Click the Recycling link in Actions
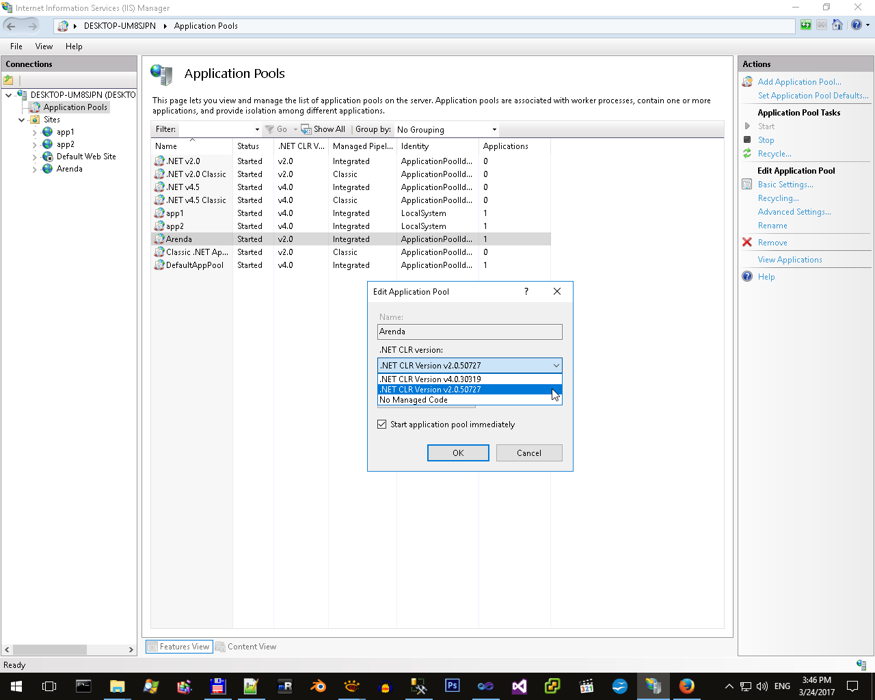Viewport: 875px width, 700px height. pos(778,198)
